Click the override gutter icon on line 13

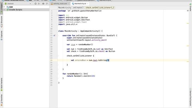[x=54, y=35]
